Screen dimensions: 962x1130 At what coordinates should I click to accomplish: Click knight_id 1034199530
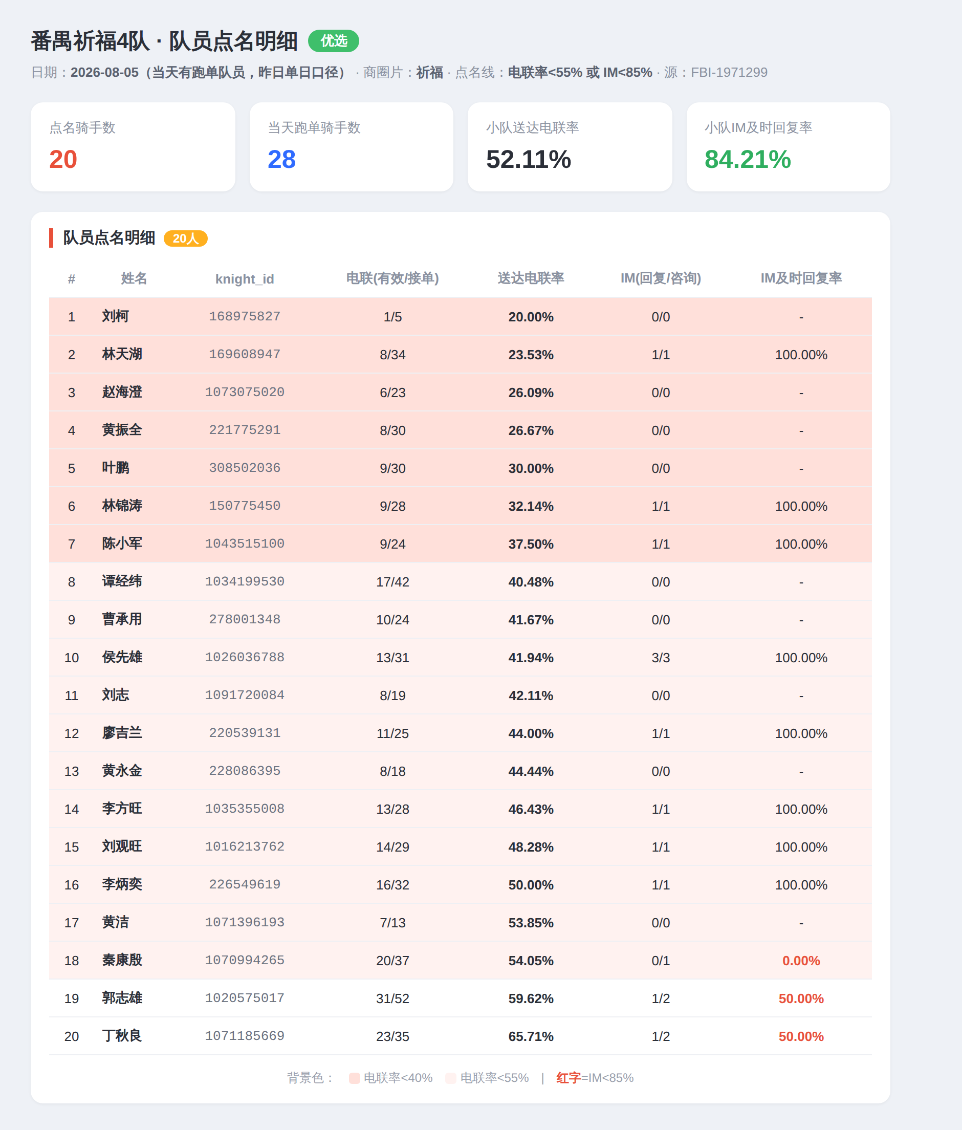pyautogui.click(x=245, y=582)
